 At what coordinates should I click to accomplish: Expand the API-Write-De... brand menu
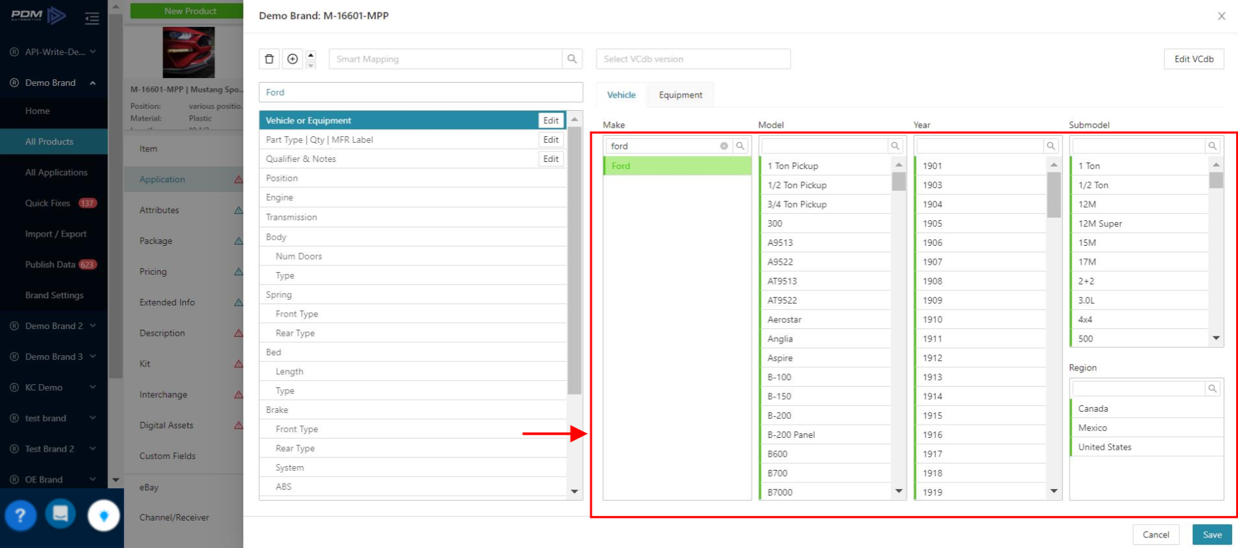coord(54,52)
